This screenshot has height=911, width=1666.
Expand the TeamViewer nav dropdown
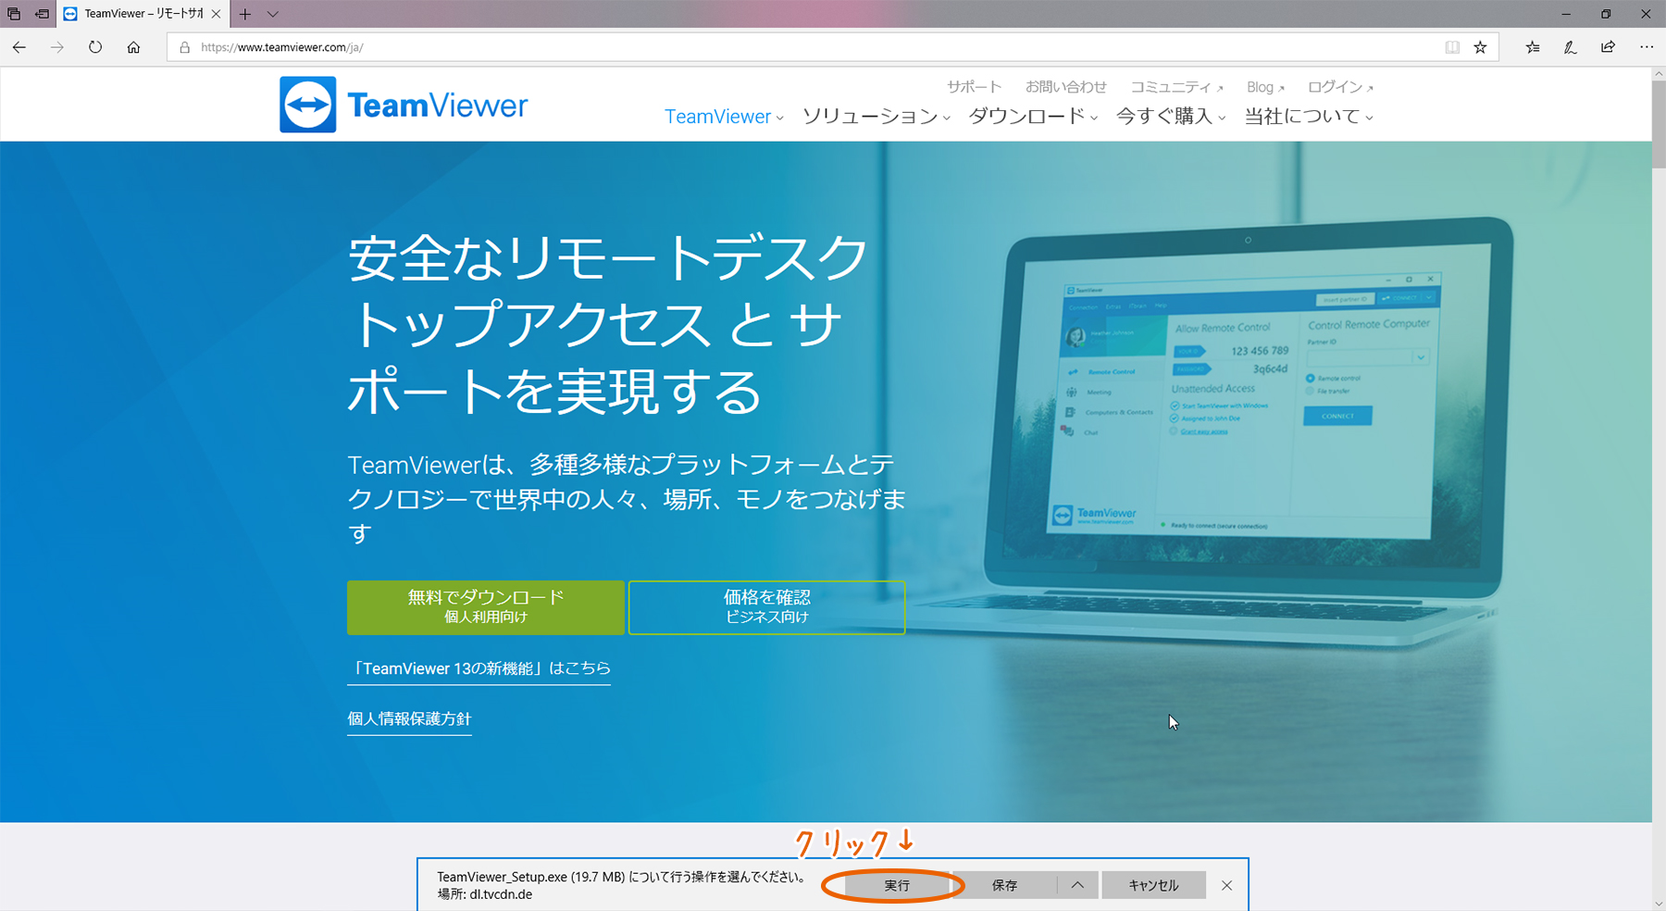723,117
